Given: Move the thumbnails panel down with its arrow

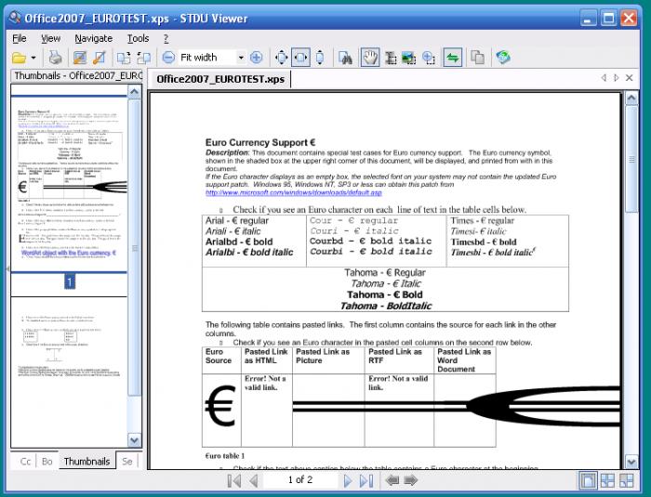Looking at the screenshot, I should click(x=134, y=440).
